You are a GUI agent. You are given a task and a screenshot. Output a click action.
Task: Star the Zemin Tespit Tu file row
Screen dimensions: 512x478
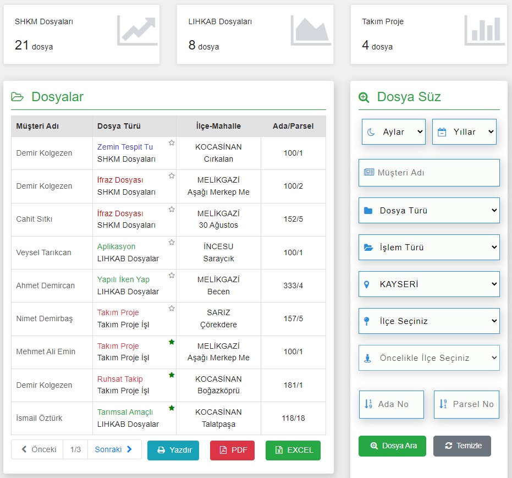click(172, 142)
